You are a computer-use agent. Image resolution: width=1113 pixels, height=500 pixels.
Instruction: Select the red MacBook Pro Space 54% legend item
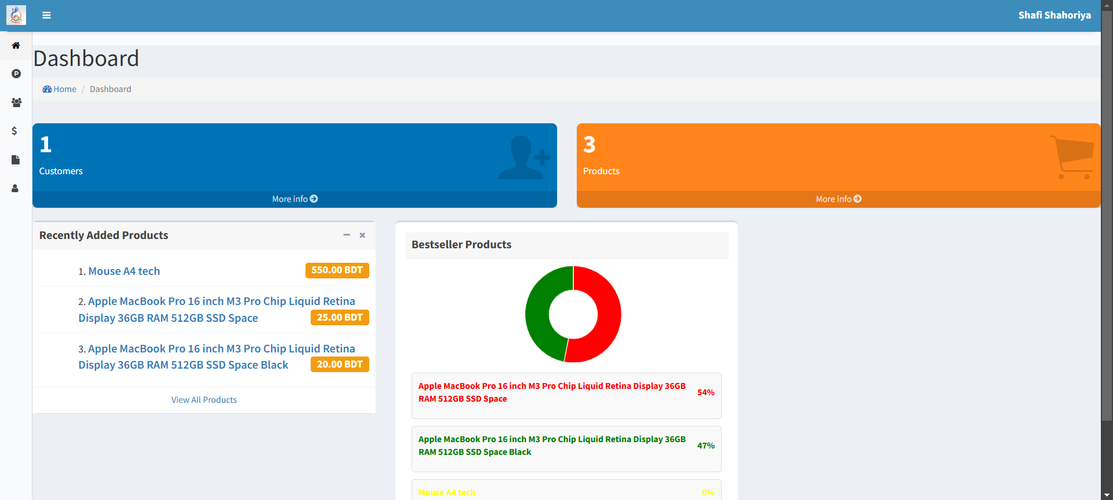tap(566, 396)
